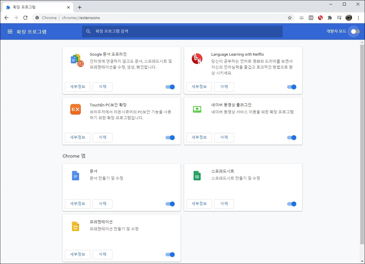Click the page vertical scrollbar
Screen dimensions: 365x264
362,144
